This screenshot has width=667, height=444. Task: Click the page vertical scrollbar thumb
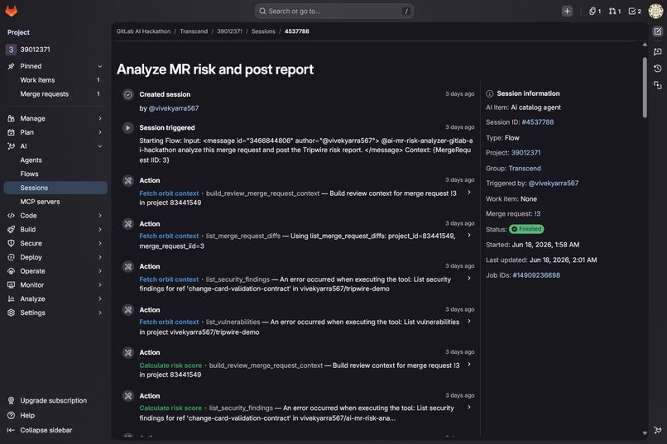645,87
